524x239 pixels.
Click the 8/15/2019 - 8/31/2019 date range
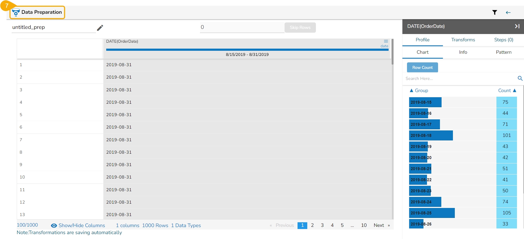click(247, 55)
